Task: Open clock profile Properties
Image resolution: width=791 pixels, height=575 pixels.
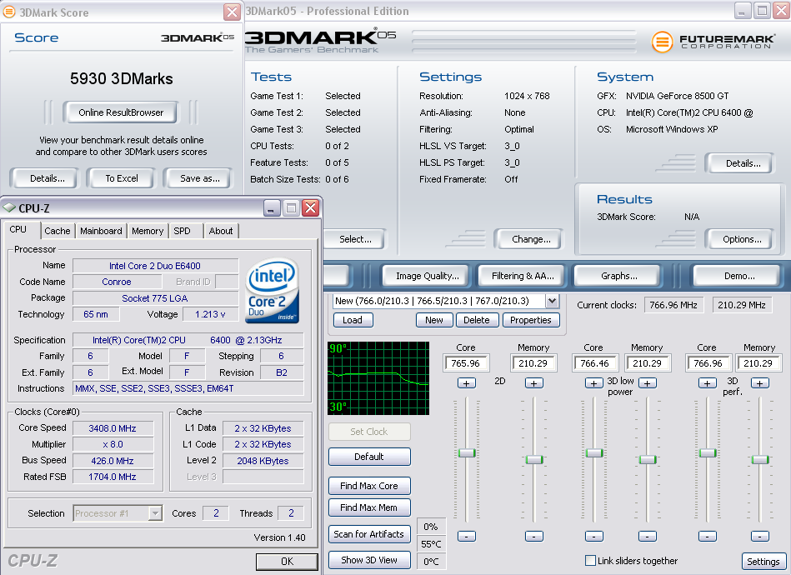Action: coord(531,320)
